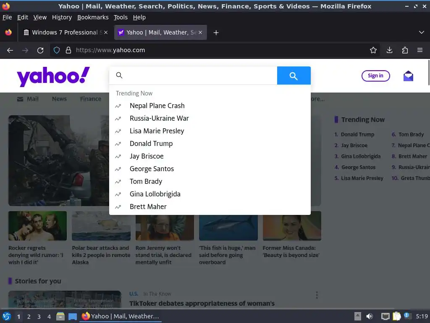Open the Tools menu
430x323 pixels.
(121, 17)
